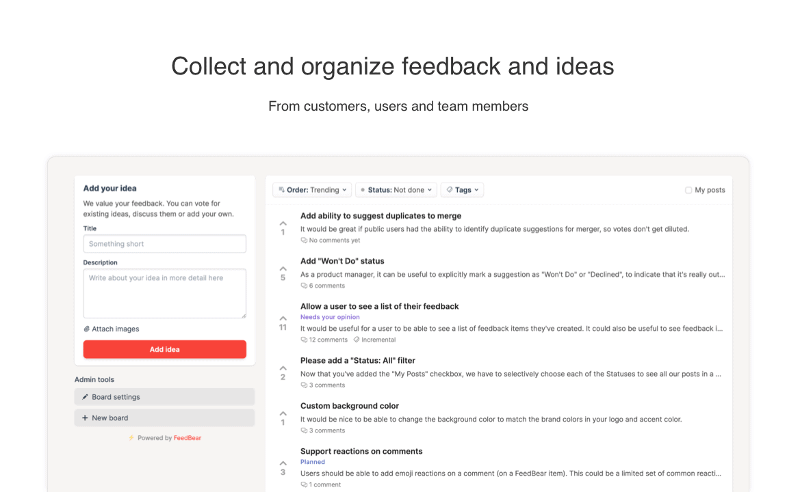This screenshot has width=787, height=492.
Task: Upvote the 'Add "Won't Do" status' idea
Action: click(283, 269)
